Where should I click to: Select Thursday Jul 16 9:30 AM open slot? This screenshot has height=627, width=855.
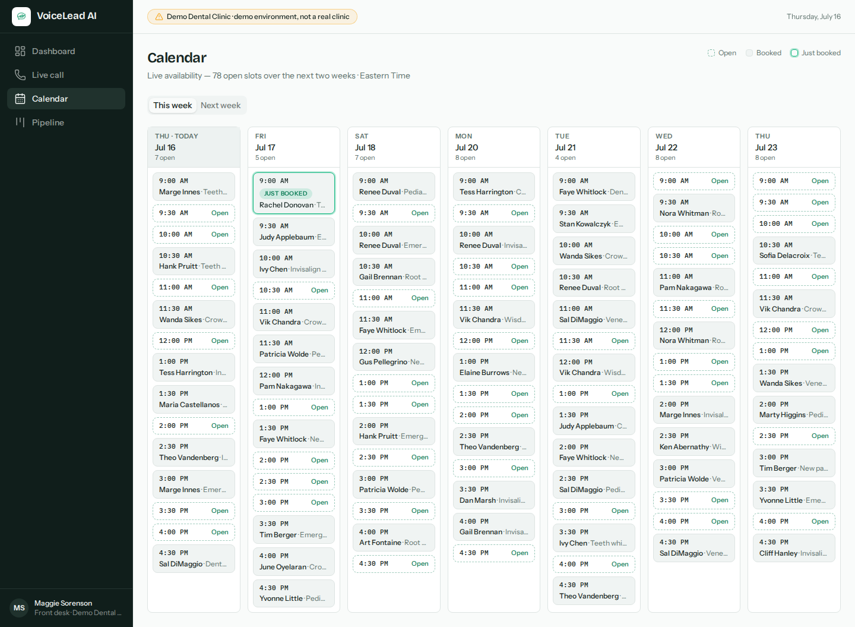[194, 213]
